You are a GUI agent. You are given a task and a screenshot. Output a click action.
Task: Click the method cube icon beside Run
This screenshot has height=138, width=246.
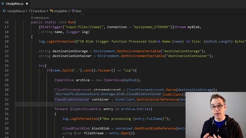[73, 11]
